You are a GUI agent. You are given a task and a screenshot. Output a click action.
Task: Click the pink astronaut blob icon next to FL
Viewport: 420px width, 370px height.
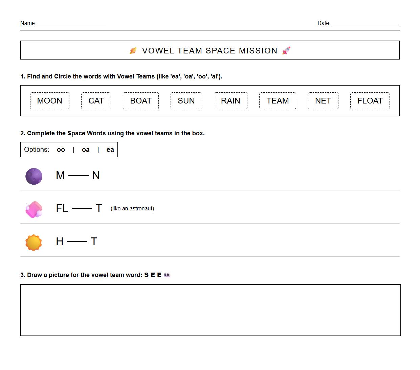click(34, 209)
